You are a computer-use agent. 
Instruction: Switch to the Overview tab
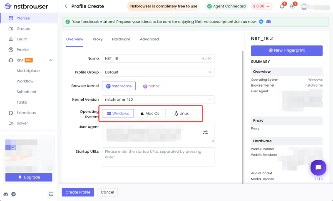(x=75, y=39)
